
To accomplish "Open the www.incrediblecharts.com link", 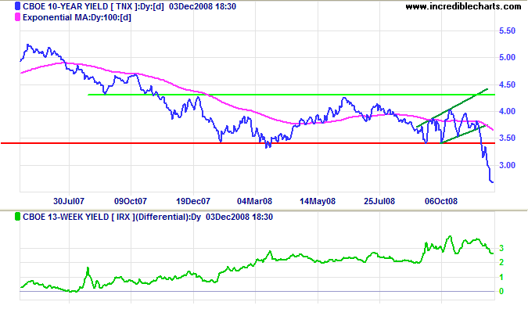I will pyautogui.click(x=463, y=6).
